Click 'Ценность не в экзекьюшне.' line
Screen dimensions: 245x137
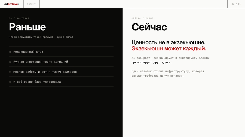coord(169,42)
